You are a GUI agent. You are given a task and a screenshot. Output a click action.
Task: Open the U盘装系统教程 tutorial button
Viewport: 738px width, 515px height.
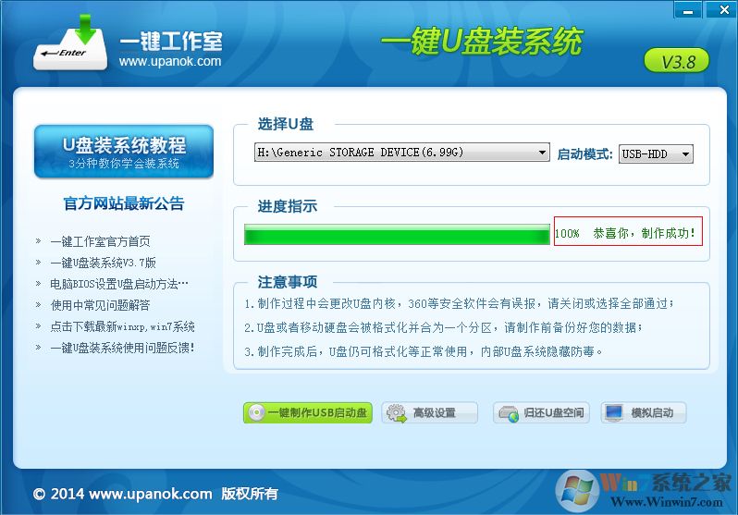coord(124,152)
